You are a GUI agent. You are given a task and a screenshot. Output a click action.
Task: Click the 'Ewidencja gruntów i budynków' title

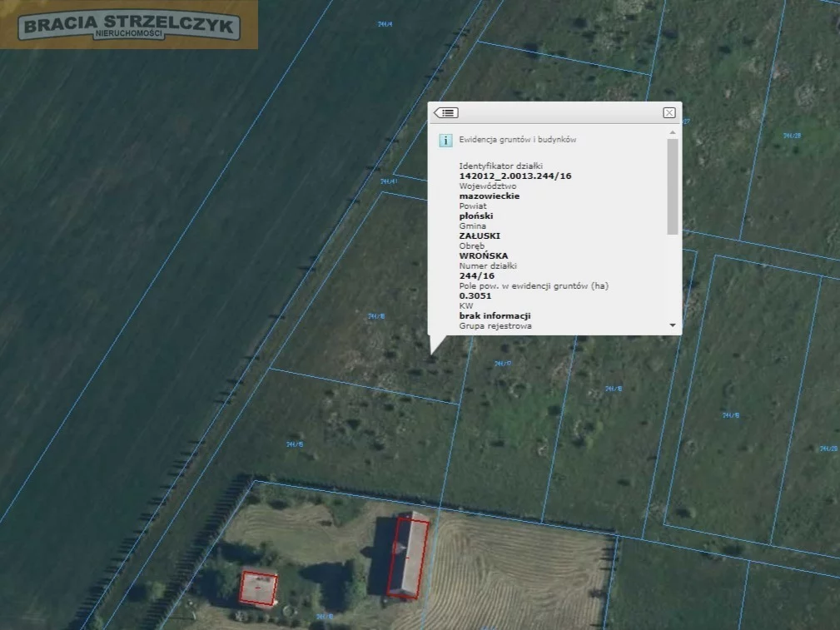pyautogui.click(x=518, y=140)
